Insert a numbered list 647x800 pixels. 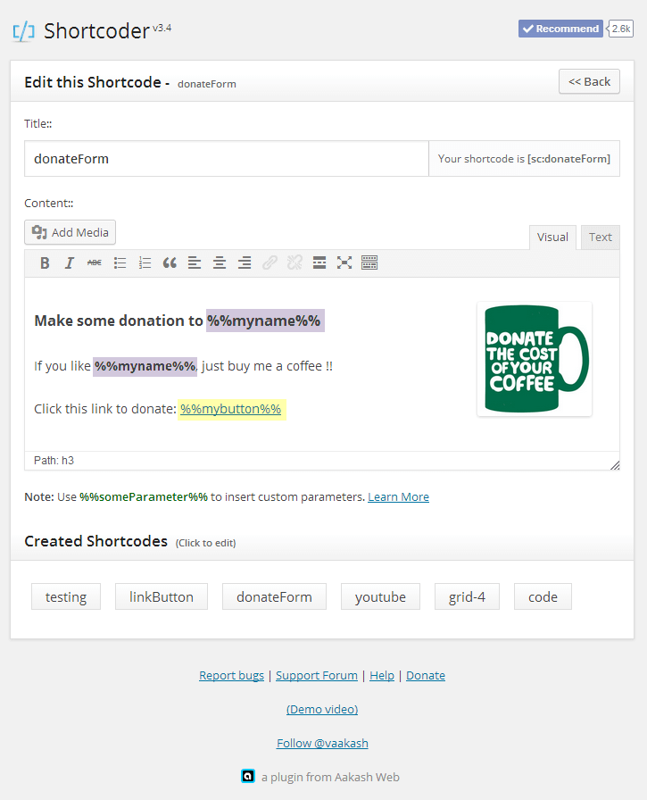145,262
